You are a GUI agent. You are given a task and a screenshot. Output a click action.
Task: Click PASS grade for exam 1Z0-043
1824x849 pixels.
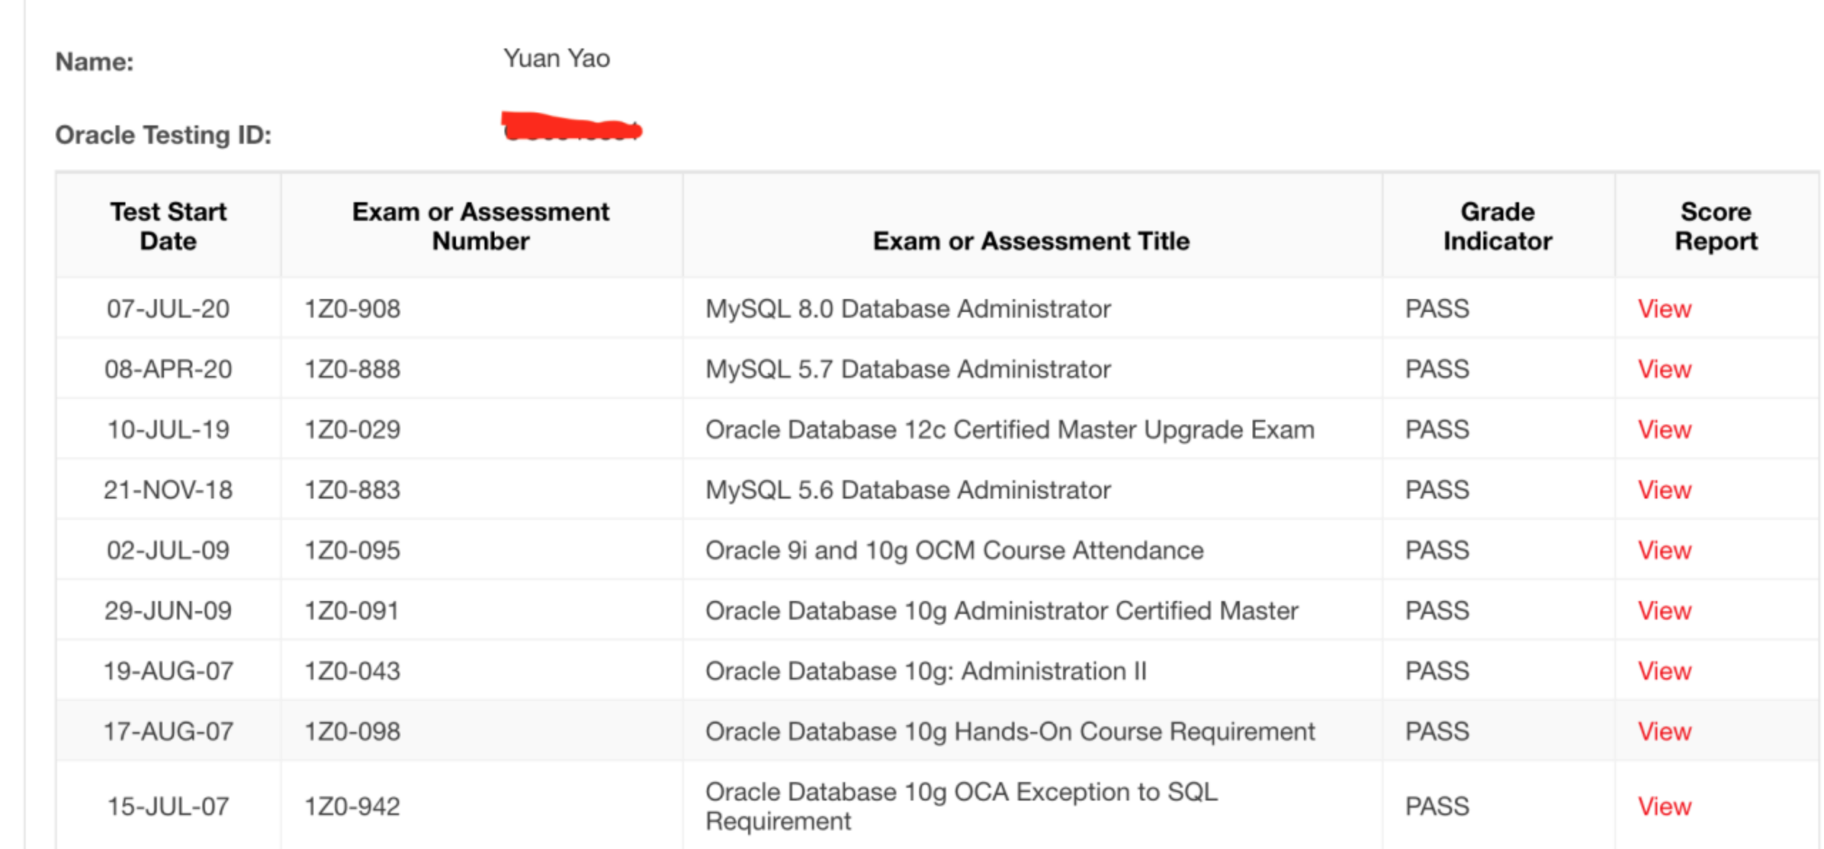1436,671
